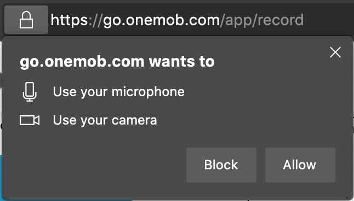Click the word "microphone" in the prompt

tap(148, 92)
